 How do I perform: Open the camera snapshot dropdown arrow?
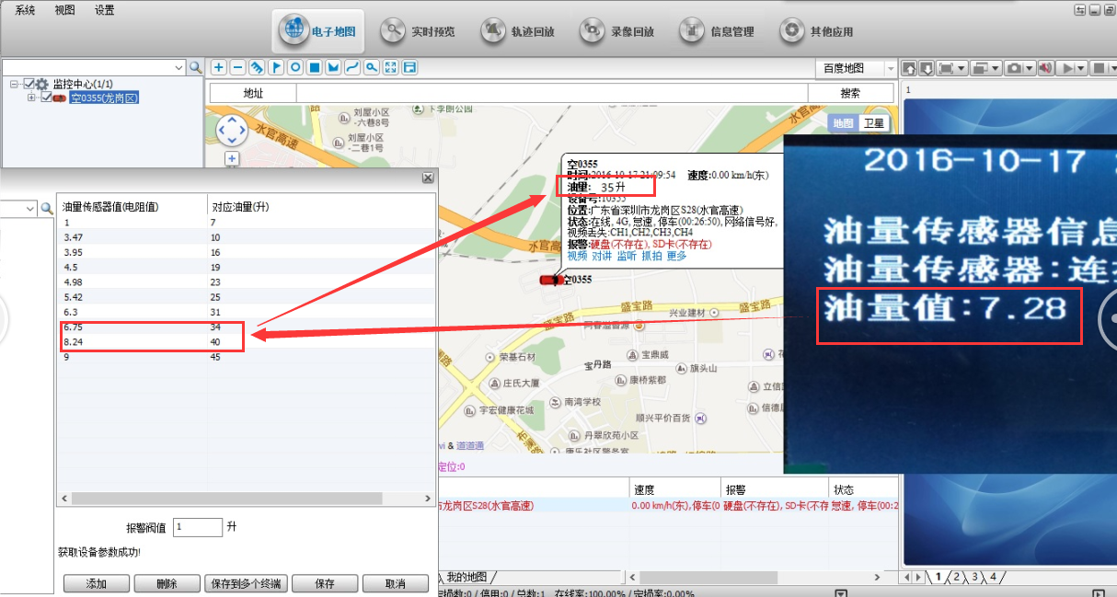coord(1028,68)
